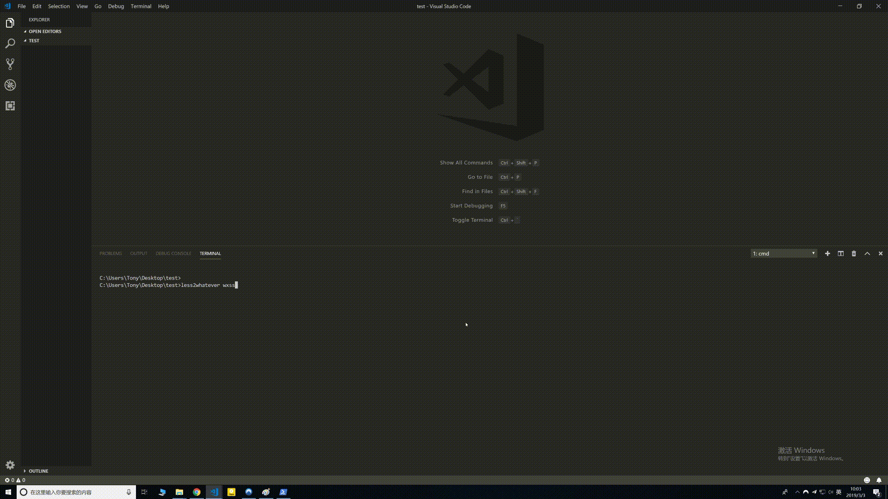This screenshot has height=499, width=888.
Task: Open the Search view in activity bar
Action: [10, 43]
